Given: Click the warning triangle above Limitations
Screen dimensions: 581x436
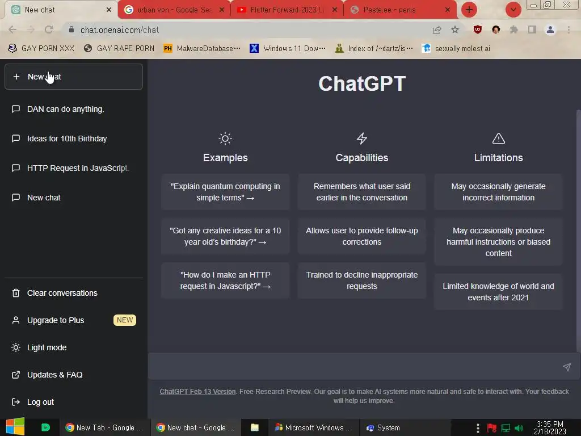Looking at the screenshot, I should click(499, 139).
